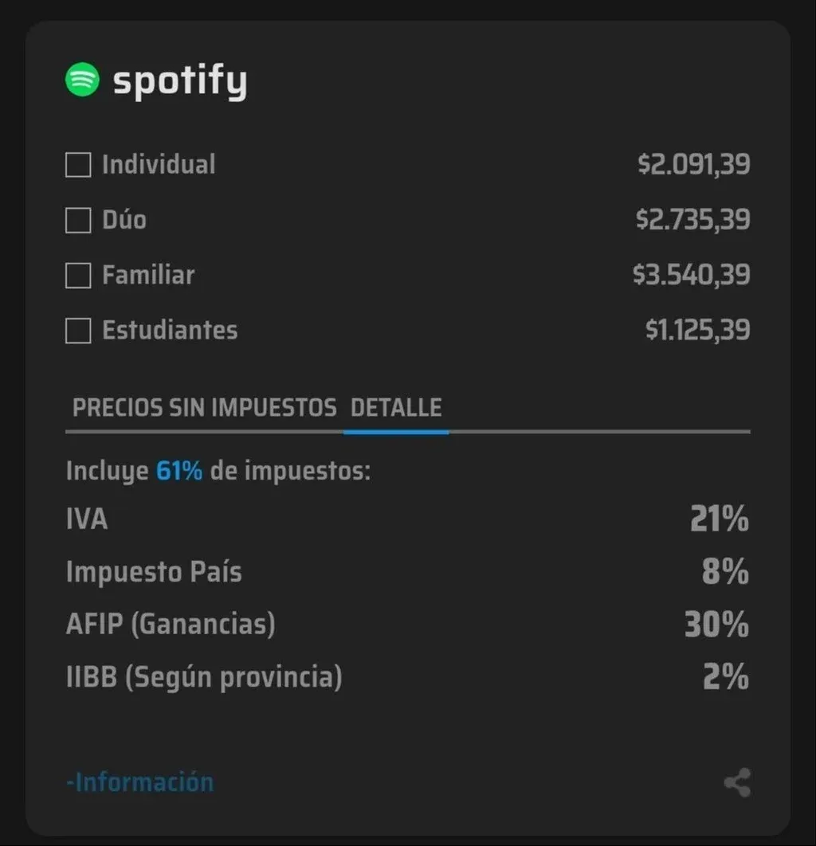Screen dimensions: 816x846
Task: Click the IVA tax label
Action: coord(87,519)
